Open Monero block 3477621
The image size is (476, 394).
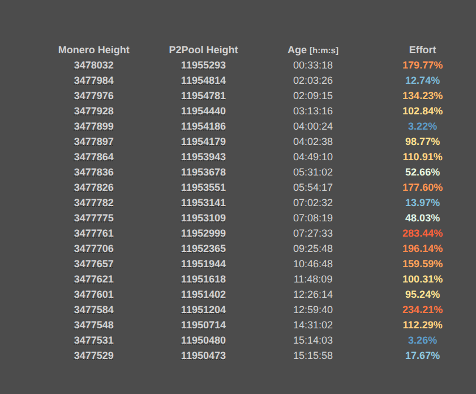tap(94, 279)
